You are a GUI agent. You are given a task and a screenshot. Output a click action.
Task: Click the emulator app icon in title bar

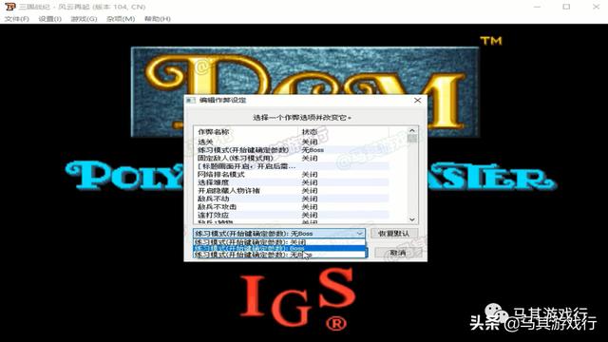click(x=10, y=7)
